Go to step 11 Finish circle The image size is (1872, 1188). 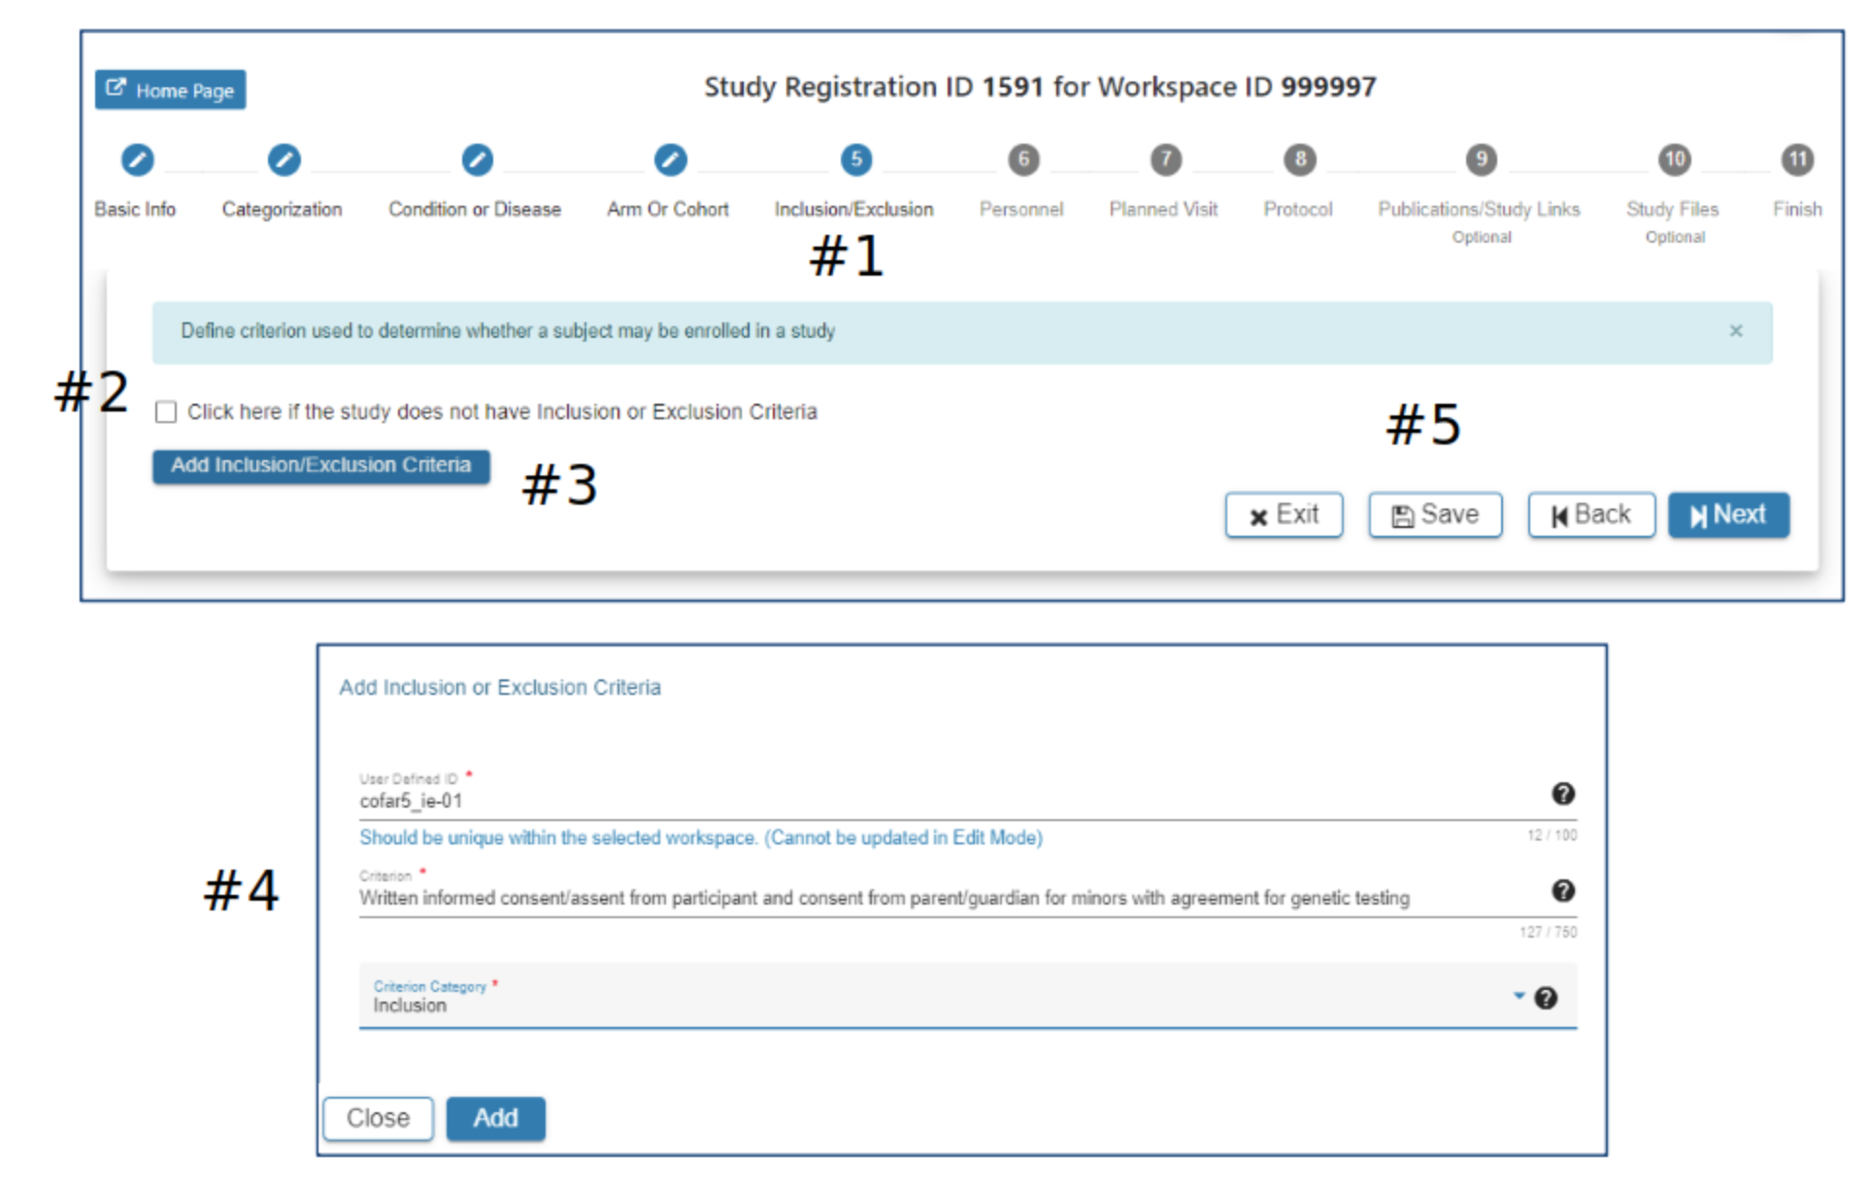1797,160
